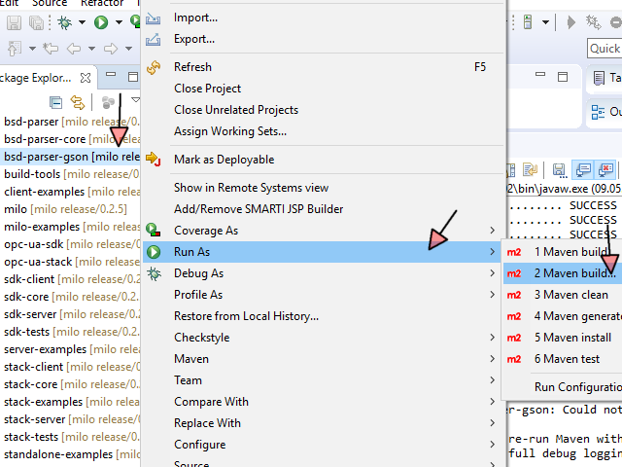The width and height of the screenshot is (622, 467).
Task: Choose 'Maven install' from Run As submenu
Action: pyautogui.click(x=572, y=338)
